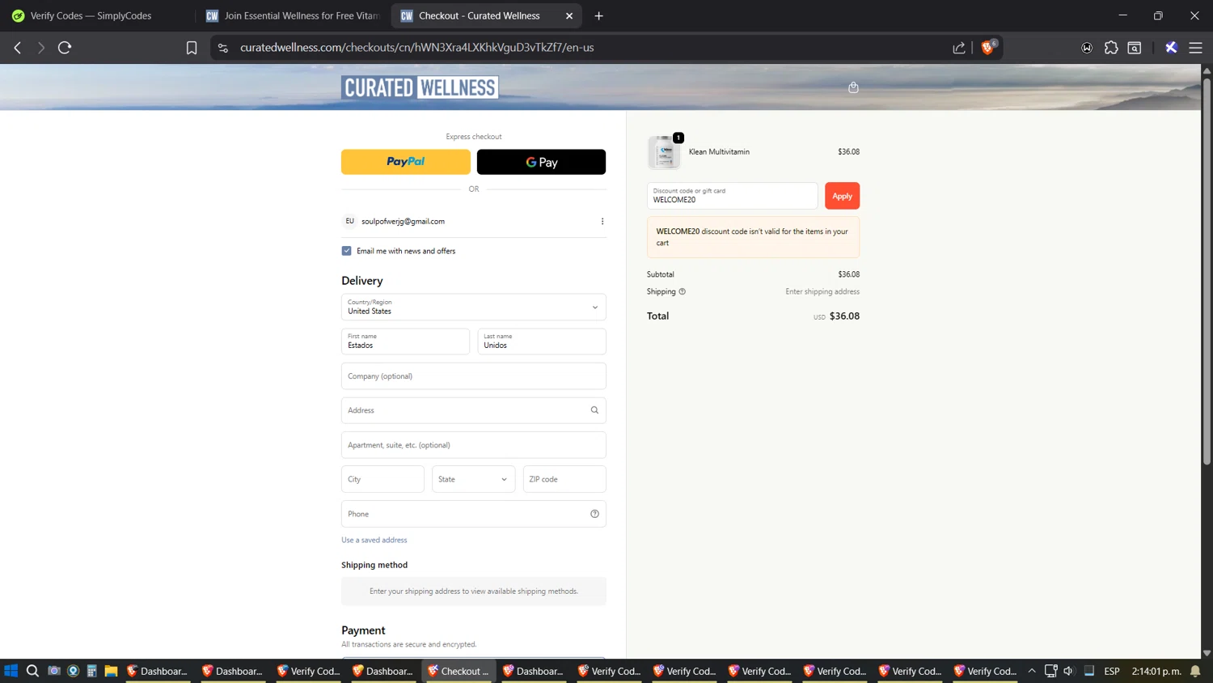Open site settings icon in address bar

click(223, 48)
